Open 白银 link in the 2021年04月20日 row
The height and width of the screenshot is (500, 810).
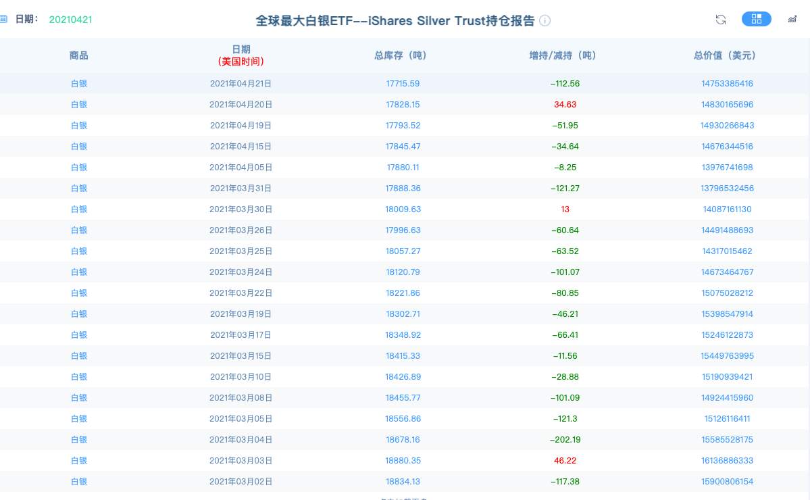(x=79, y=104)
